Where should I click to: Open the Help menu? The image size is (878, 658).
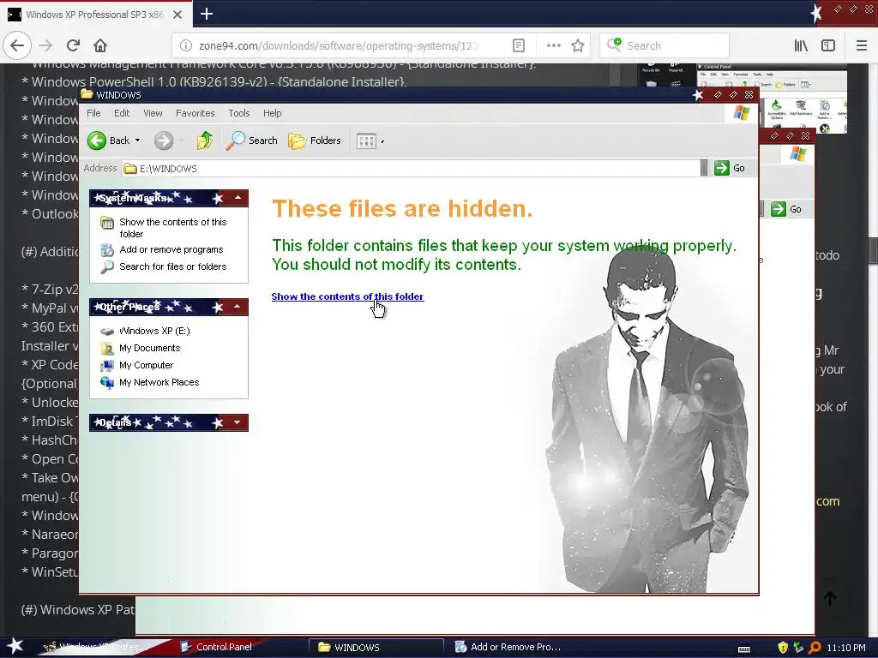click(x=272, y=113)
